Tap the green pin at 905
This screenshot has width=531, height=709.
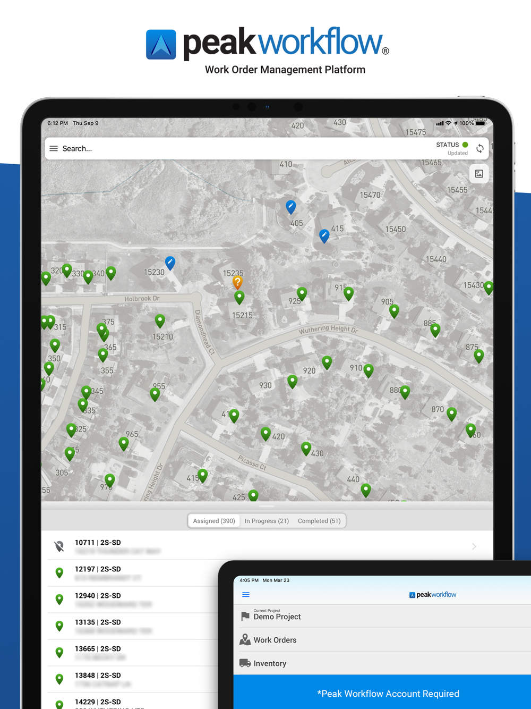coord(394,311)
